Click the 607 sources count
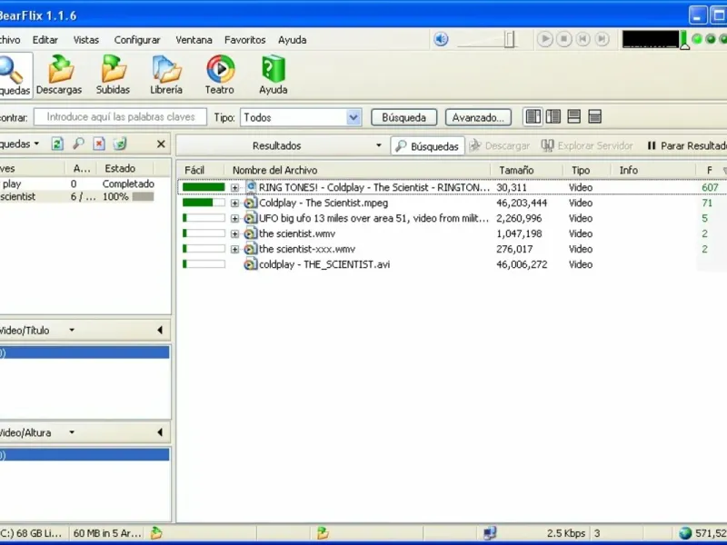This screenshot has height=545, width=727. tap(710, 188)
